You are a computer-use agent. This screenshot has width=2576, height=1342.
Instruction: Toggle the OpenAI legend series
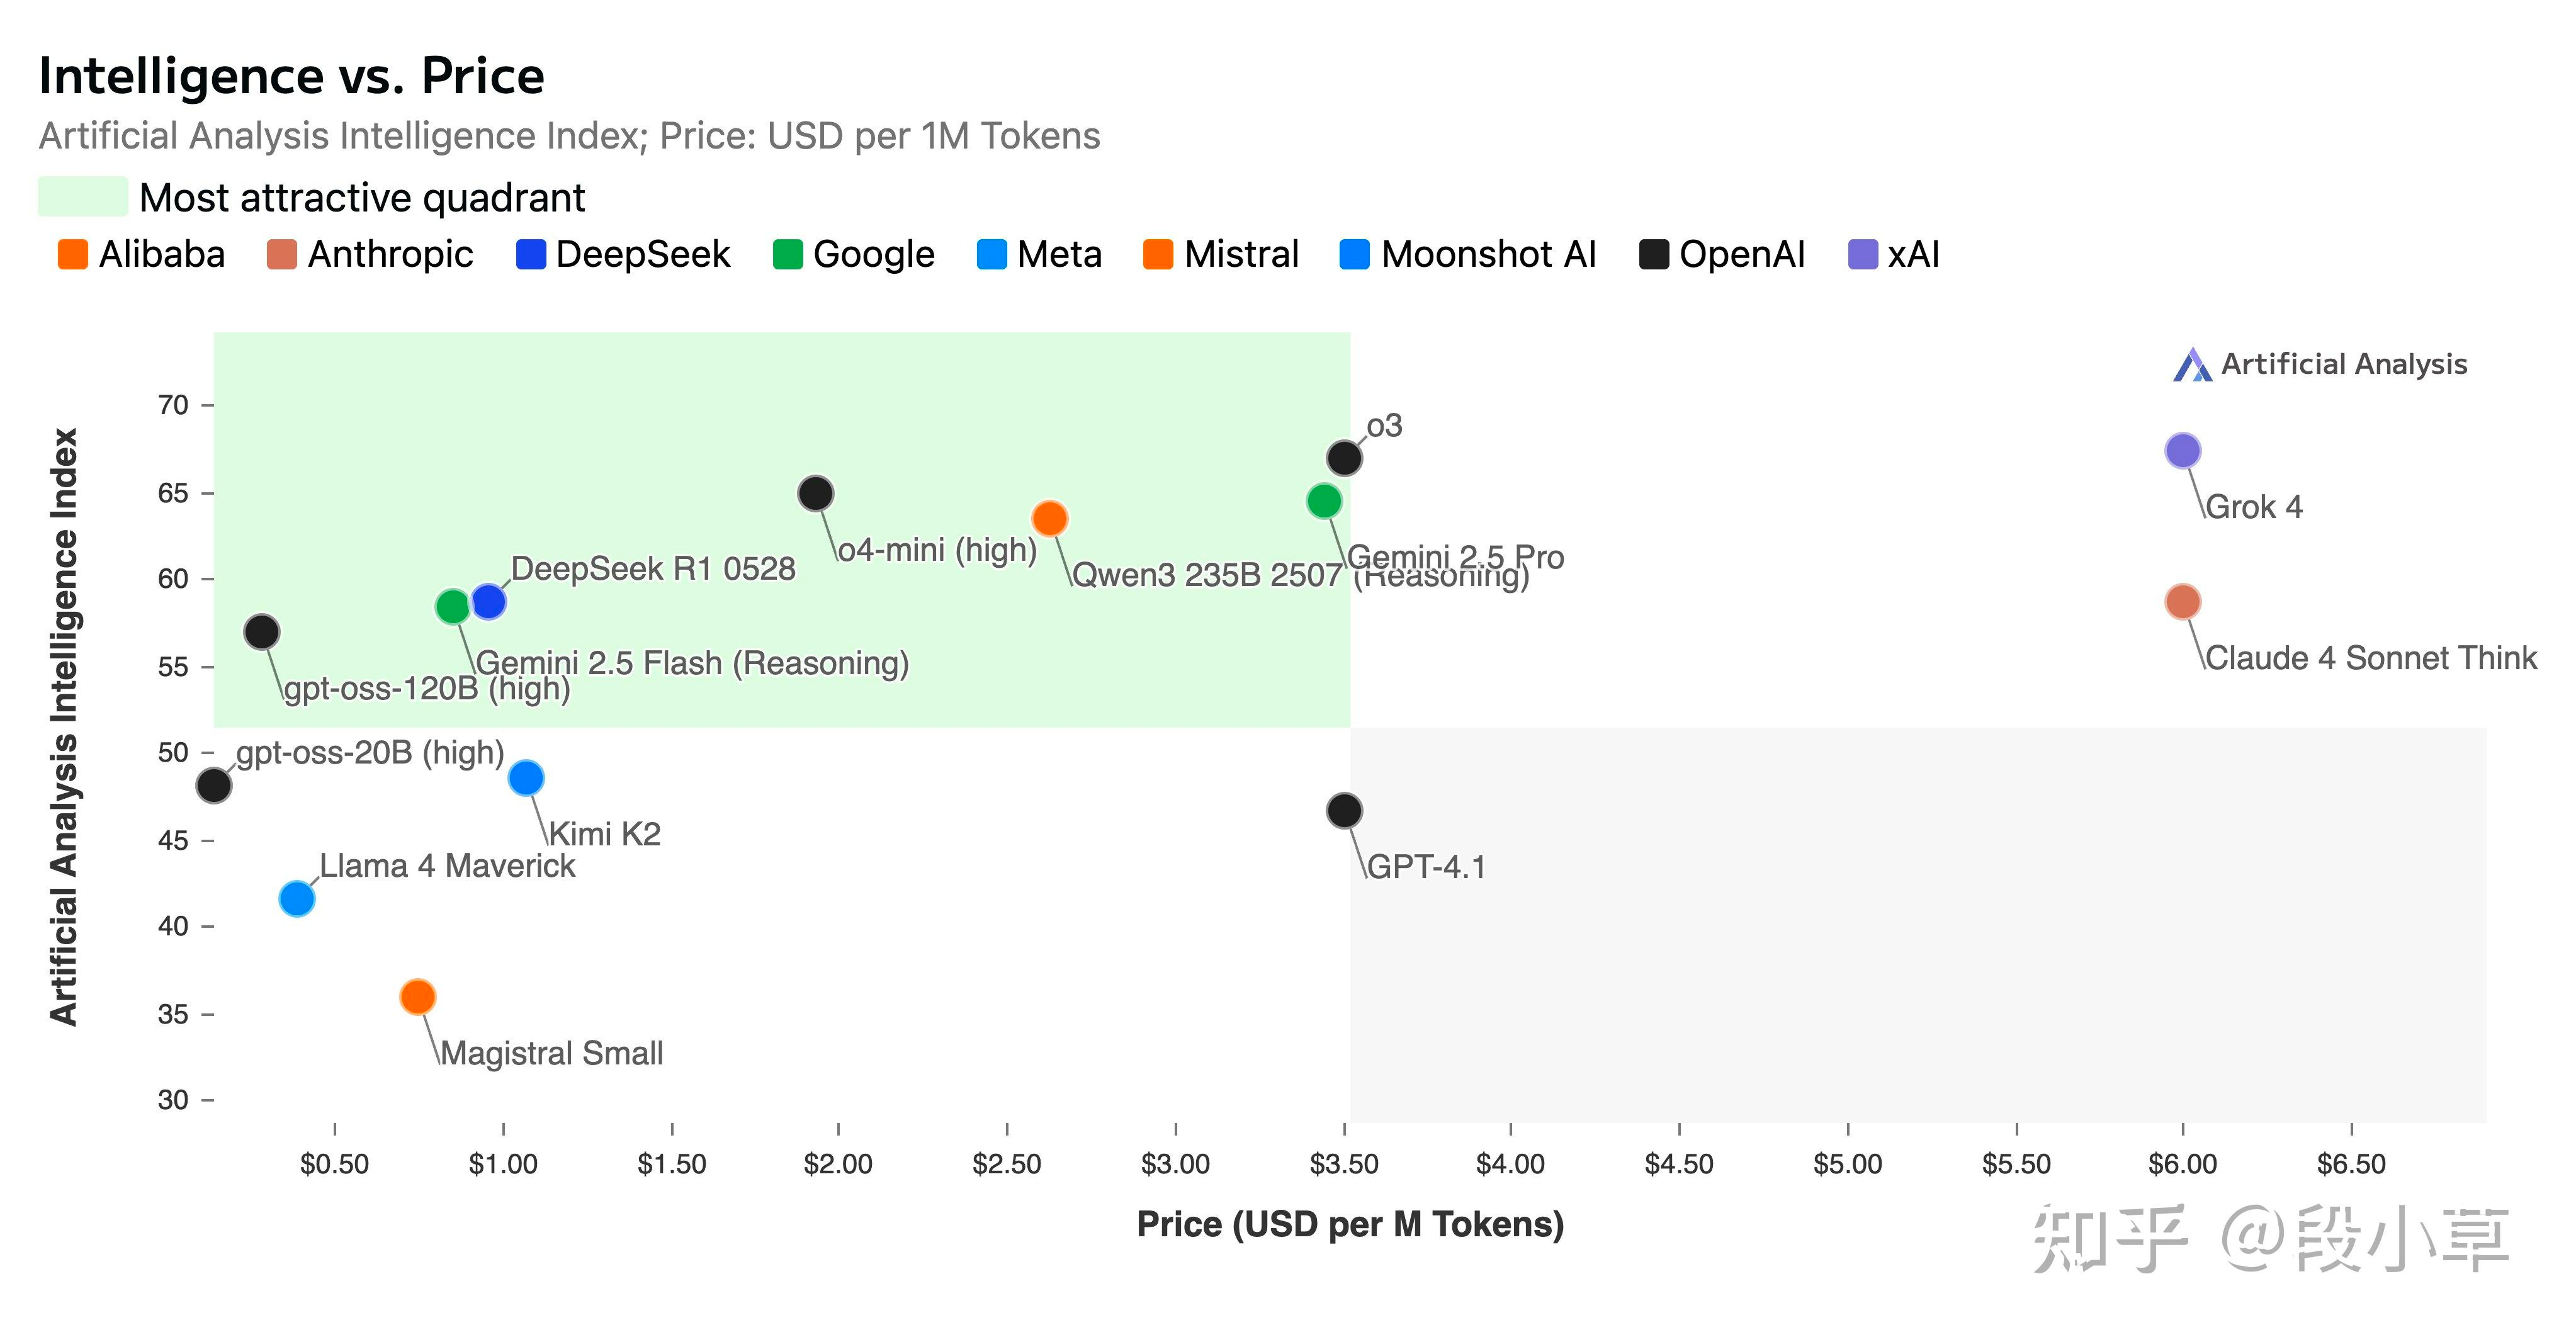pyautogui.click(x=1722, y=255)
